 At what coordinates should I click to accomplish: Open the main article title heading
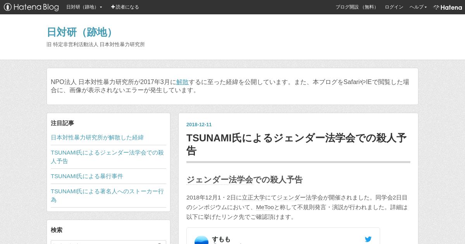coord(296,144)
